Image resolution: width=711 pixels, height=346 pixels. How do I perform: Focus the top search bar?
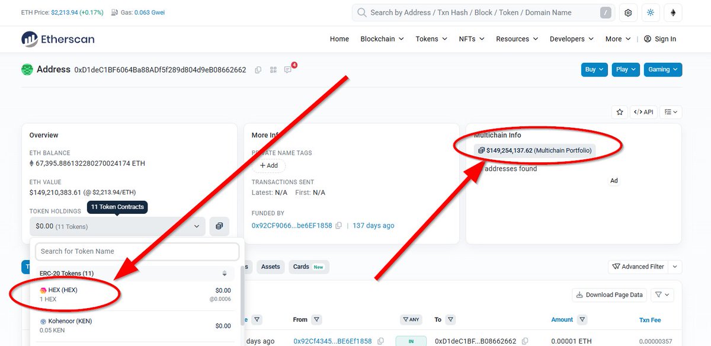pyautogui.click(x=483, y=12)
